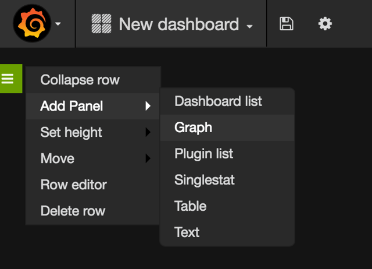Image resolution: width=372 pixels, height=269 pixels.
Task: Open the Grafana logo main menu
Action: click(x=32, y=23)
